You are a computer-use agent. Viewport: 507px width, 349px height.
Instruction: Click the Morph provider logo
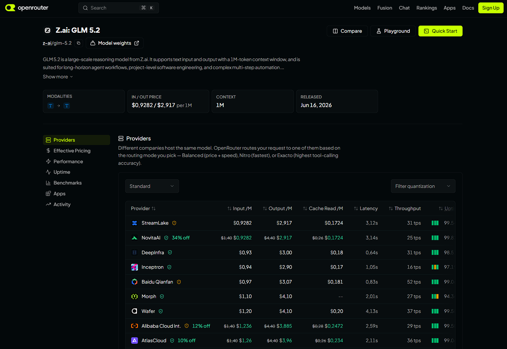coord(135,297)
